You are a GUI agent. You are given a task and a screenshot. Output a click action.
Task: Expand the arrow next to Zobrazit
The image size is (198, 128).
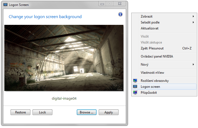pos(193,16)
